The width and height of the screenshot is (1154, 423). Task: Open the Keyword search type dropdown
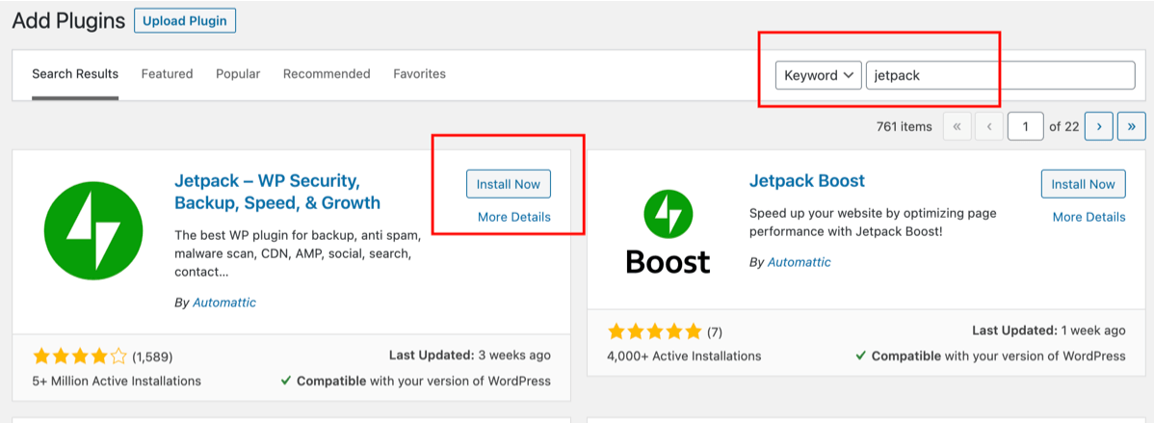818,75
